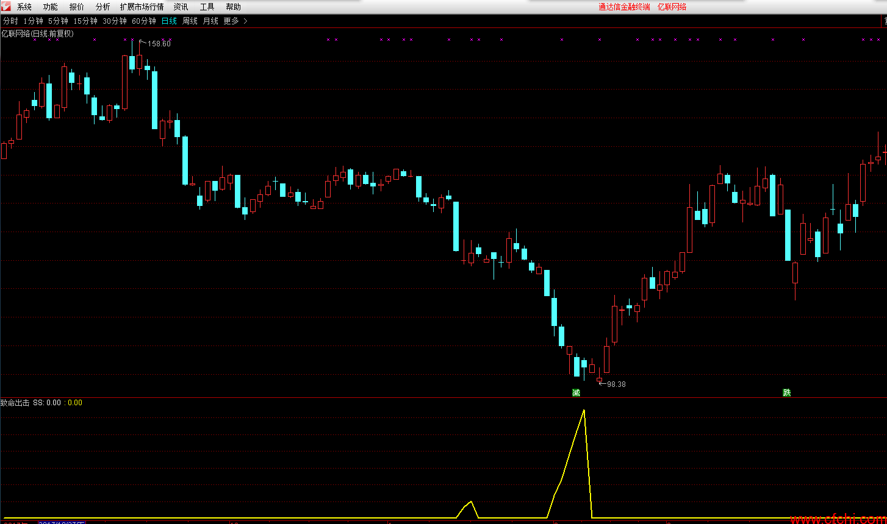Click the yellow 0.00 indicator value
887x524 pixels.
click(x=75, y=403)
